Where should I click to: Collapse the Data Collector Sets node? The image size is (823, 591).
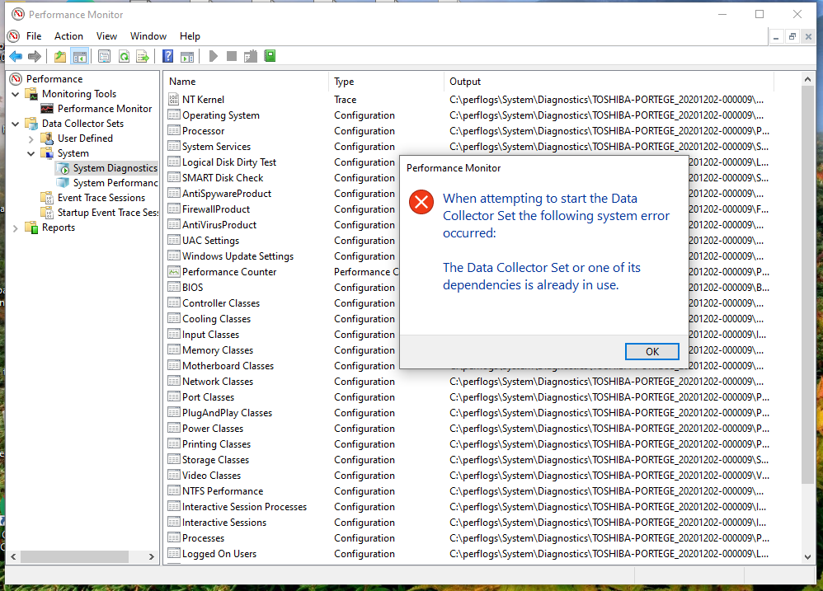click(x=15, y=124)
